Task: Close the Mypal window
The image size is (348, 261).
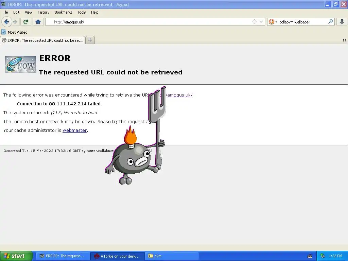Action: [344, 4]
